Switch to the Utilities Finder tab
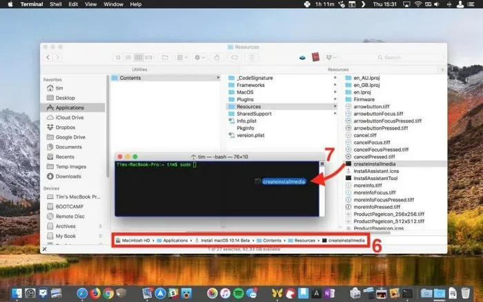Screen dimensions: 483x302 click(139, 70)
